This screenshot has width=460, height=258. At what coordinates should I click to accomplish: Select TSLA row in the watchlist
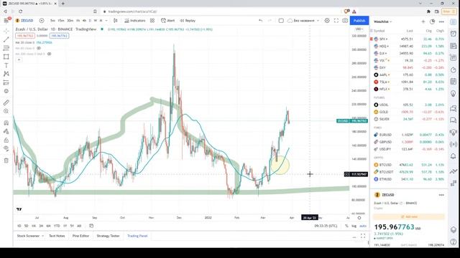[x=409, y=82]
